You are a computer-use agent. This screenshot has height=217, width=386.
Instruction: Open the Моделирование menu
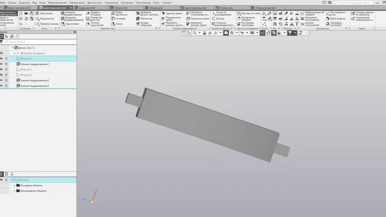tap(57, 2)
